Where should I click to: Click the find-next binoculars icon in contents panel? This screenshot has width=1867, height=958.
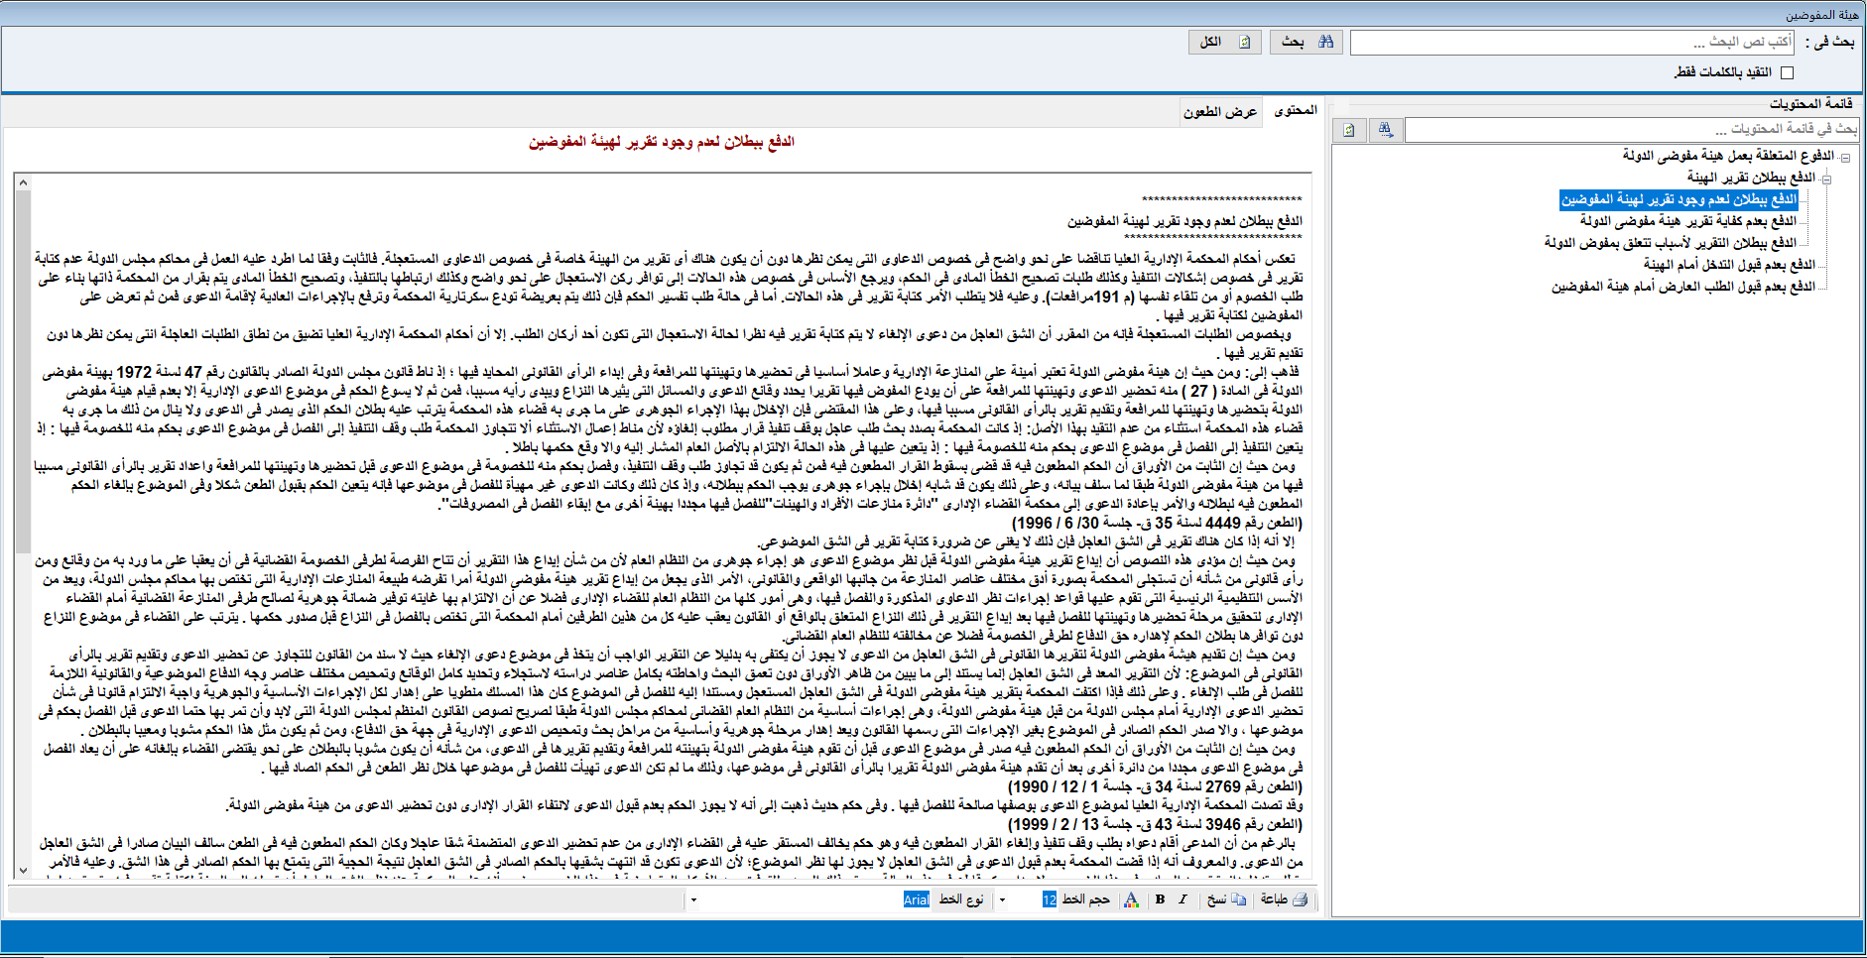(1385, 129)
